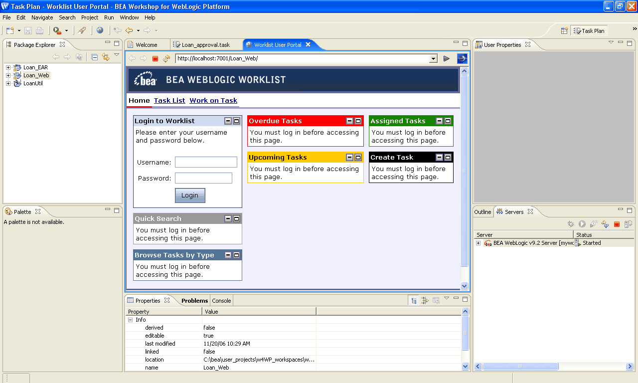Click the Print icon in main toolbar
Image resolution: width=638 pixels, height=383 pixels.
(39, 30)
